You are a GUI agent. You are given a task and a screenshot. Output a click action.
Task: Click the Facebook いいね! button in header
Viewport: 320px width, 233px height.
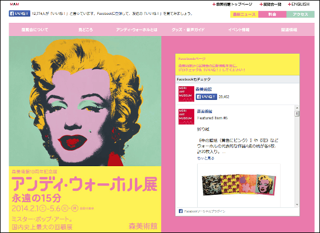19,14
